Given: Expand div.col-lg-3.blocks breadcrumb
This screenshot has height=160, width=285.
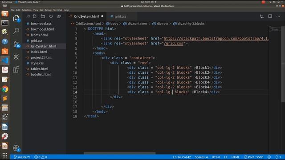Looking at the screenshot, I should [x=189, y=24].
